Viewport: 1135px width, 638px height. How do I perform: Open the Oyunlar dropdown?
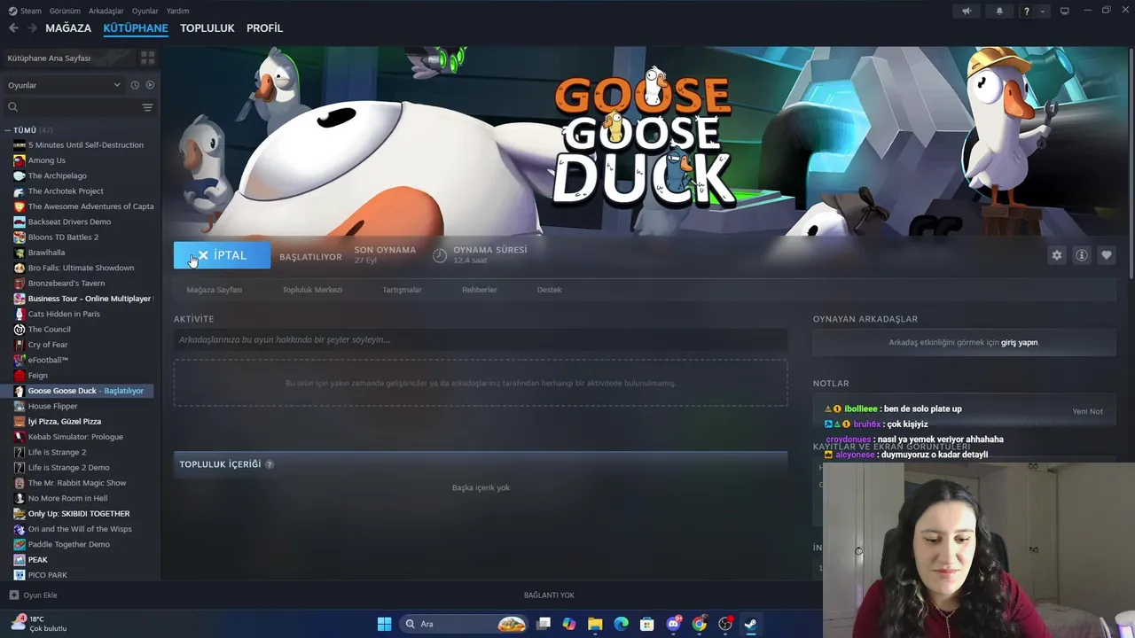[x=64, y=85]
